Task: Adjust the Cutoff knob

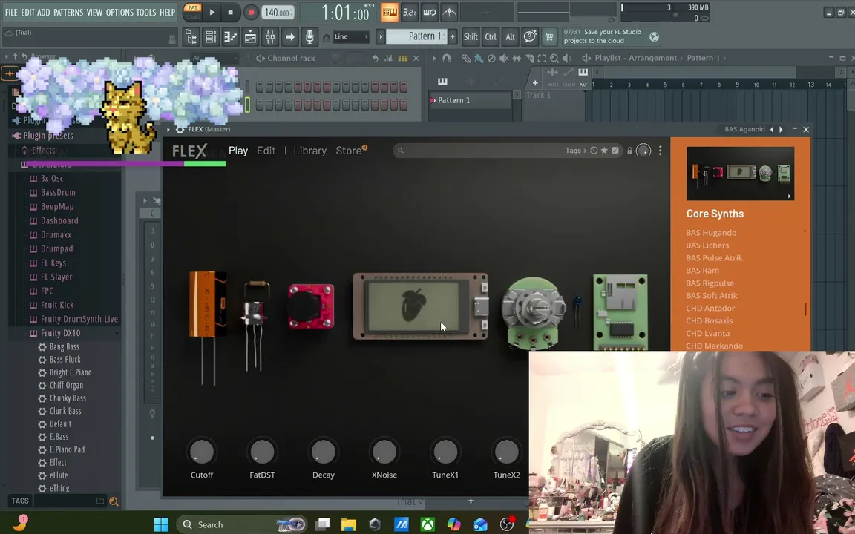Action: point(202,452)
